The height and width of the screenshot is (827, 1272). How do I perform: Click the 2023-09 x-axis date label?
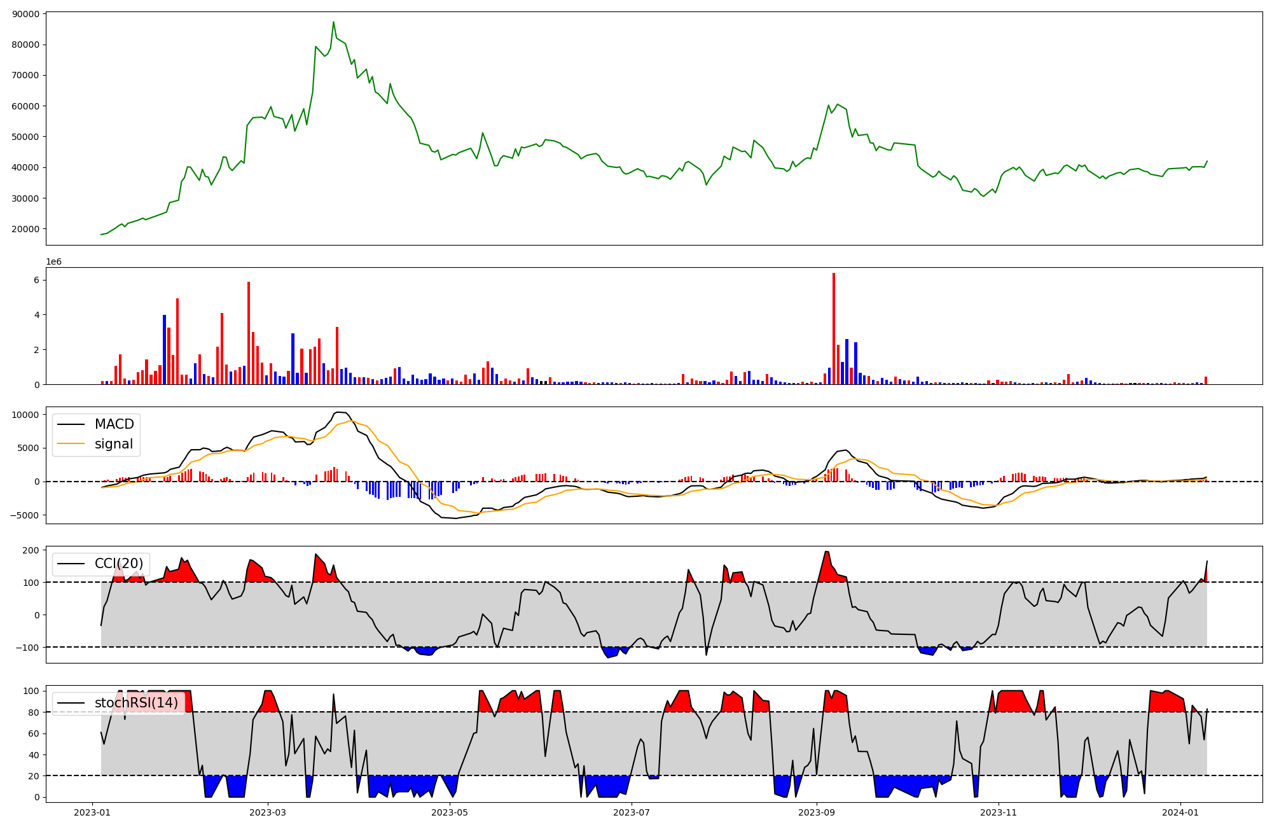(817, 812)
